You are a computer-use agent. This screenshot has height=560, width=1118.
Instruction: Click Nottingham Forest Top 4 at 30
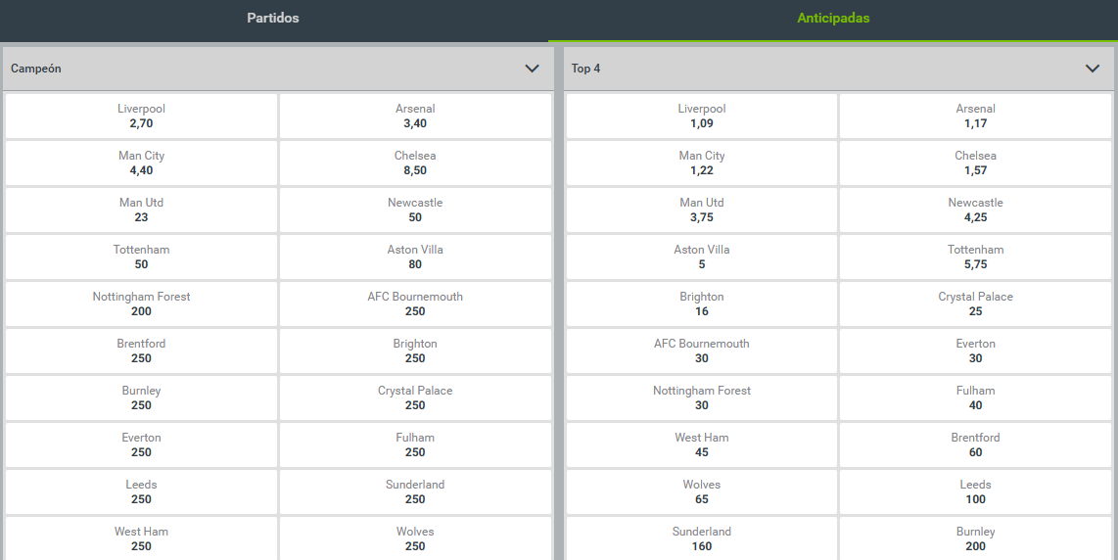(x=702, y=398)
